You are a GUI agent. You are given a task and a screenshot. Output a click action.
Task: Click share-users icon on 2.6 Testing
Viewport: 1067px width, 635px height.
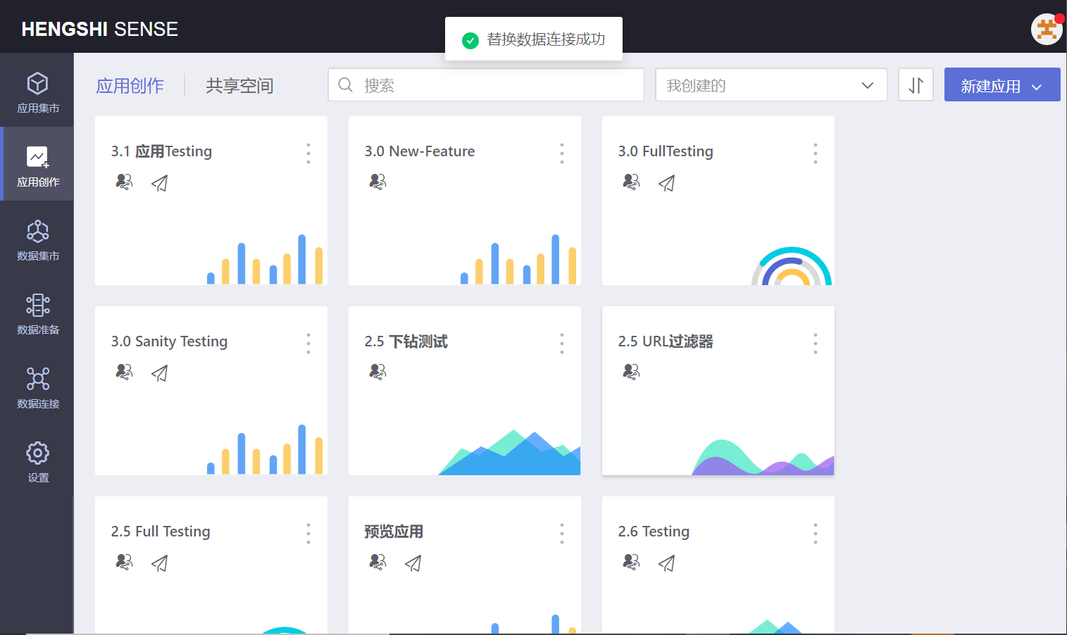(x=631, y=562)
